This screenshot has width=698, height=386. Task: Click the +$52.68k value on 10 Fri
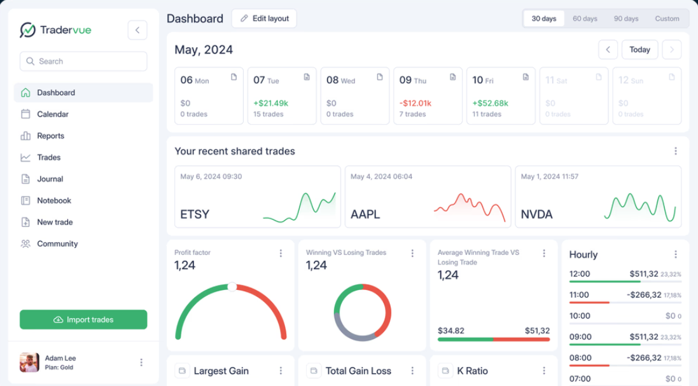click(490, 103)
